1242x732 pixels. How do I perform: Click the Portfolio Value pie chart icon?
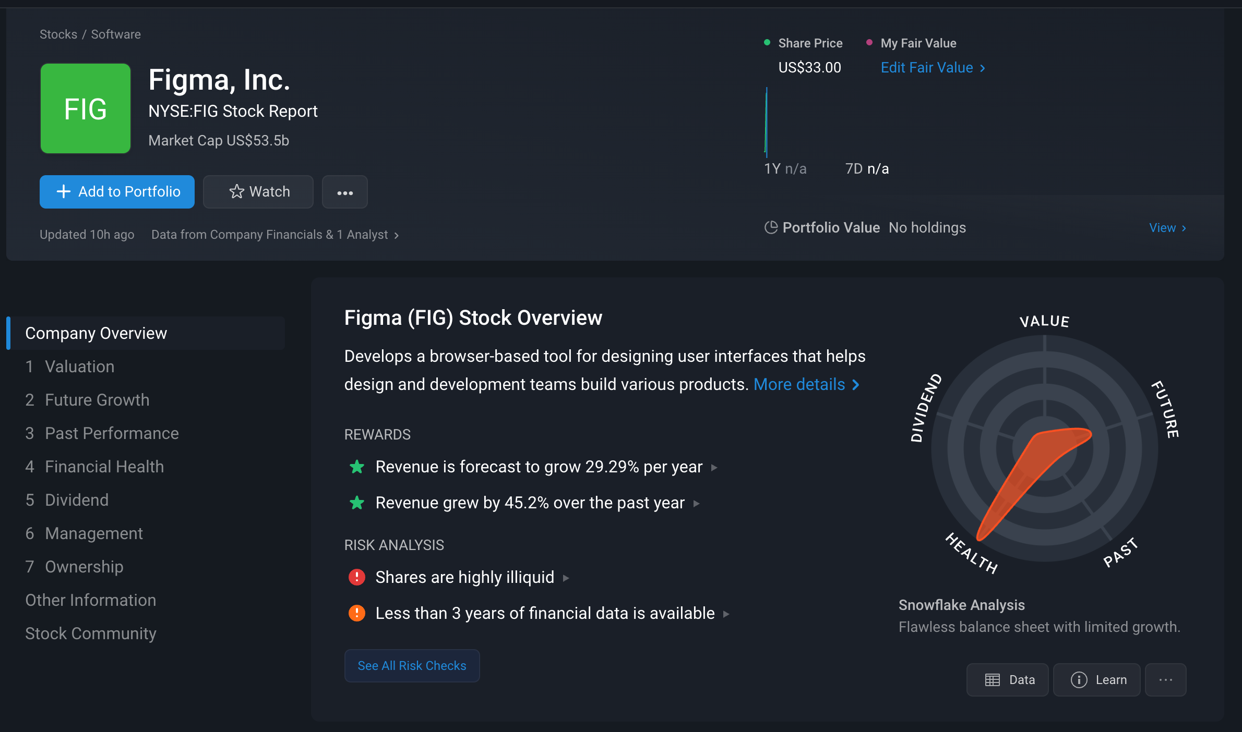coord(771,227)
